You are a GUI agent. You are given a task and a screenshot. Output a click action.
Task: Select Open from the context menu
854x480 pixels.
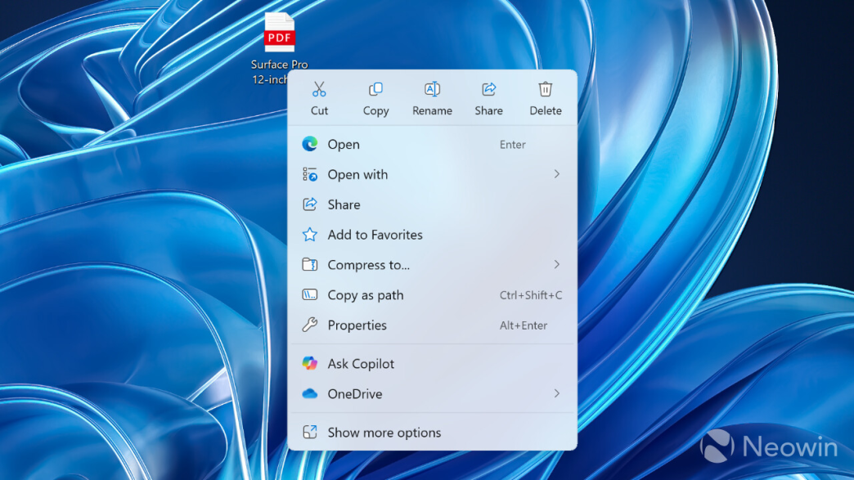343,144
